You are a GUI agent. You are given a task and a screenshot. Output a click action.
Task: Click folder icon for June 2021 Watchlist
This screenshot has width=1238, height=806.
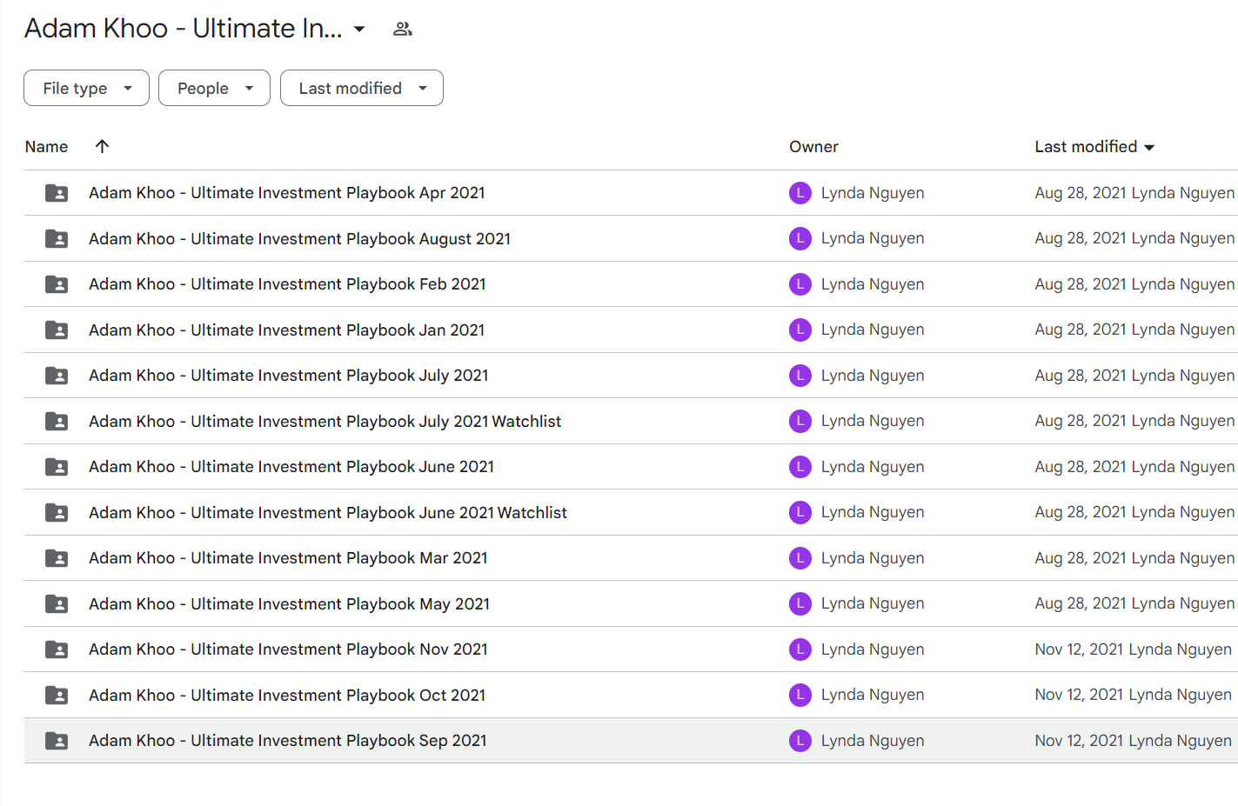57,512
